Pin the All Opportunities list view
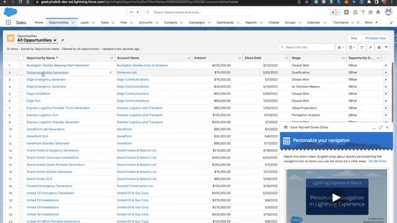This screenshot has height=223, width=397. [x=63, y=40]
